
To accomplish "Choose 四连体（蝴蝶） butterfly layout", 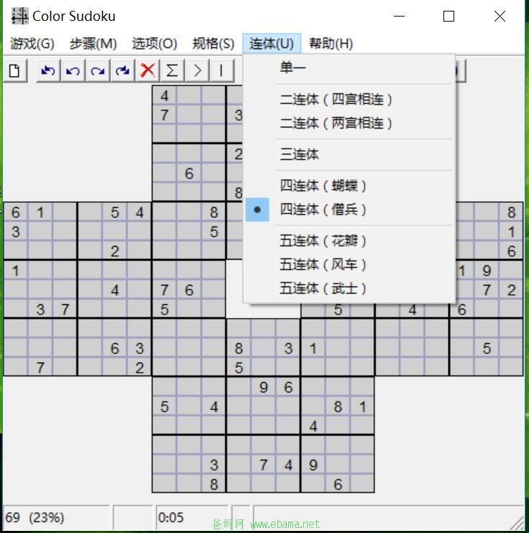I will 349,186.
